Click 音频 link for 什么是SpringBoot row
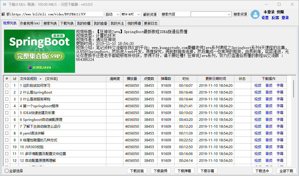The image size is (299, 176). [x=269, y=92]
